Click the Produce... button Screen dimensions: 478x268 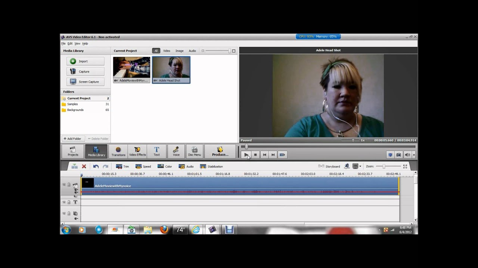point(220,151)
